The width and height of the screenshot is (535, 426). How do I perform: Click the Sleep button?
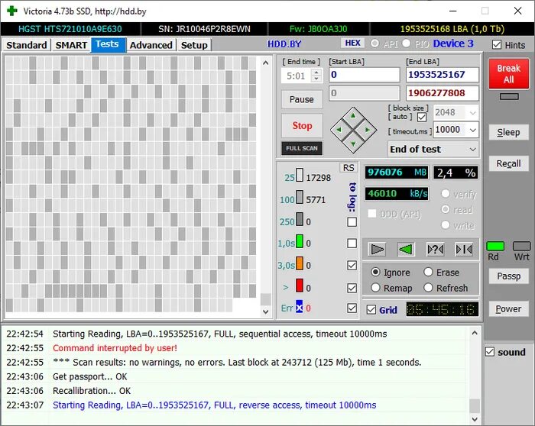[508, 132]
